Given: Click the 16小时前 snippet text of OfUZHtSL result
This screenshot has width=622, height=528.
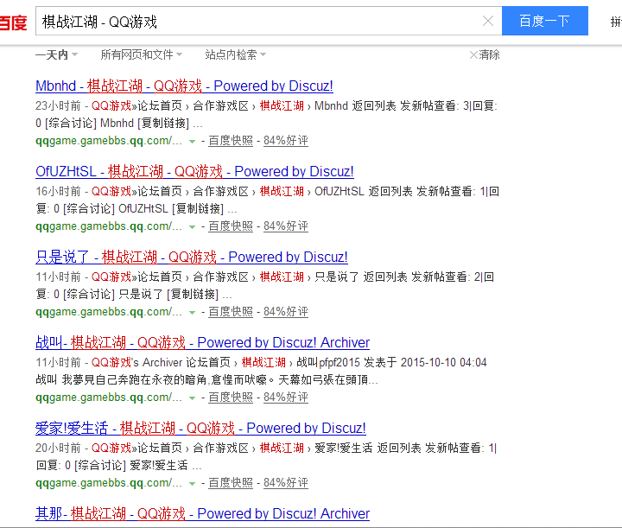Looking at the screenshot, I should click(267, 200).
